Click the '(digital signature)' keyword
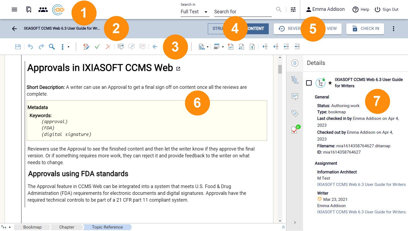Image resolution: width=408 pixels, height=231 pixels. 66,134
